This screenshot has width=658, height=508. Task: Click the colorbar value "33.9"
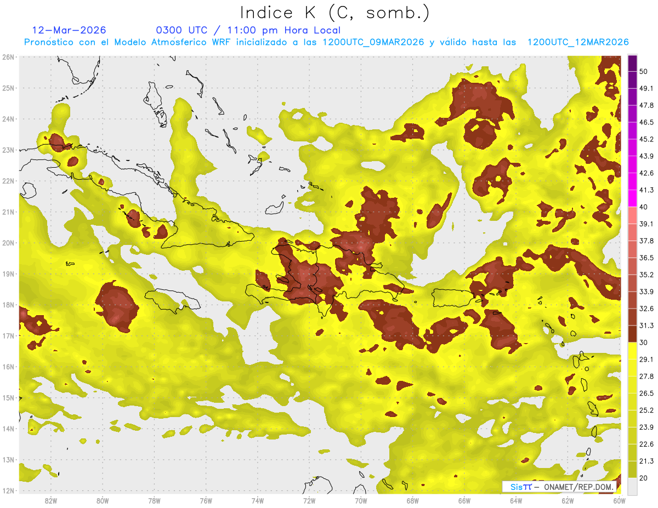646,292
